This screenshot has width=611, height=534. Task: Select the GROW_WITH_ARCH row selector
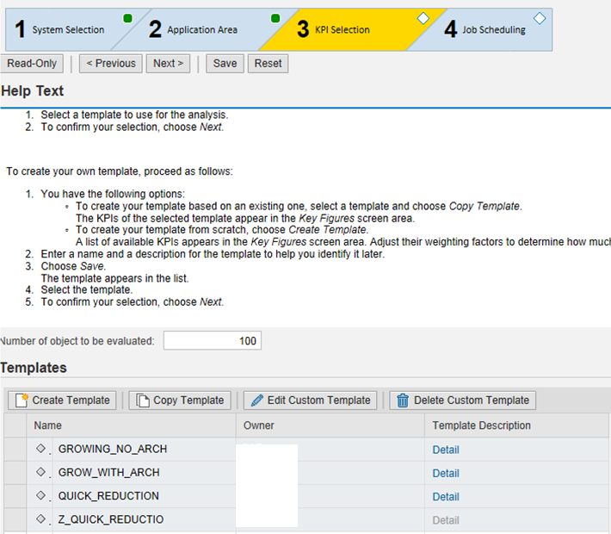15,472
